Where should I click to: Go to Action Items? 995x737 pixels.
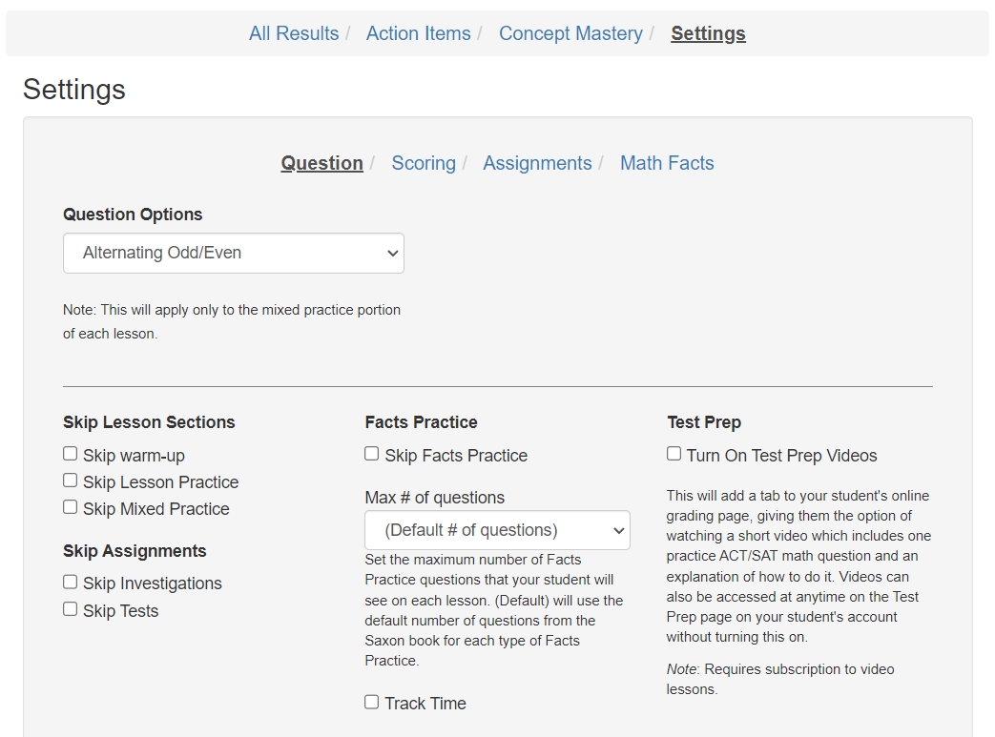(418, 33)
